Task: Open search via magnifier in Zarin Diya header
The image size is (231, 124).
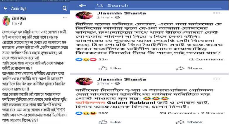Action: 65,8
